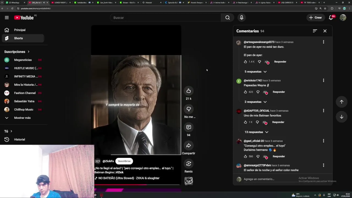Reload the page with browser refresh icon
Screen dimensions: 352x198
coord(12,9)
